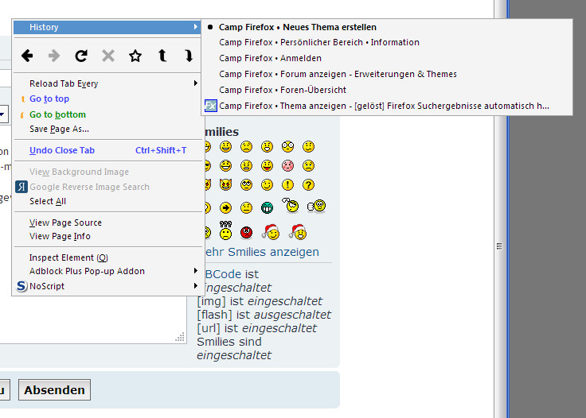
Task: Insert the exclamation mark smiley
Action: point(287,185)
